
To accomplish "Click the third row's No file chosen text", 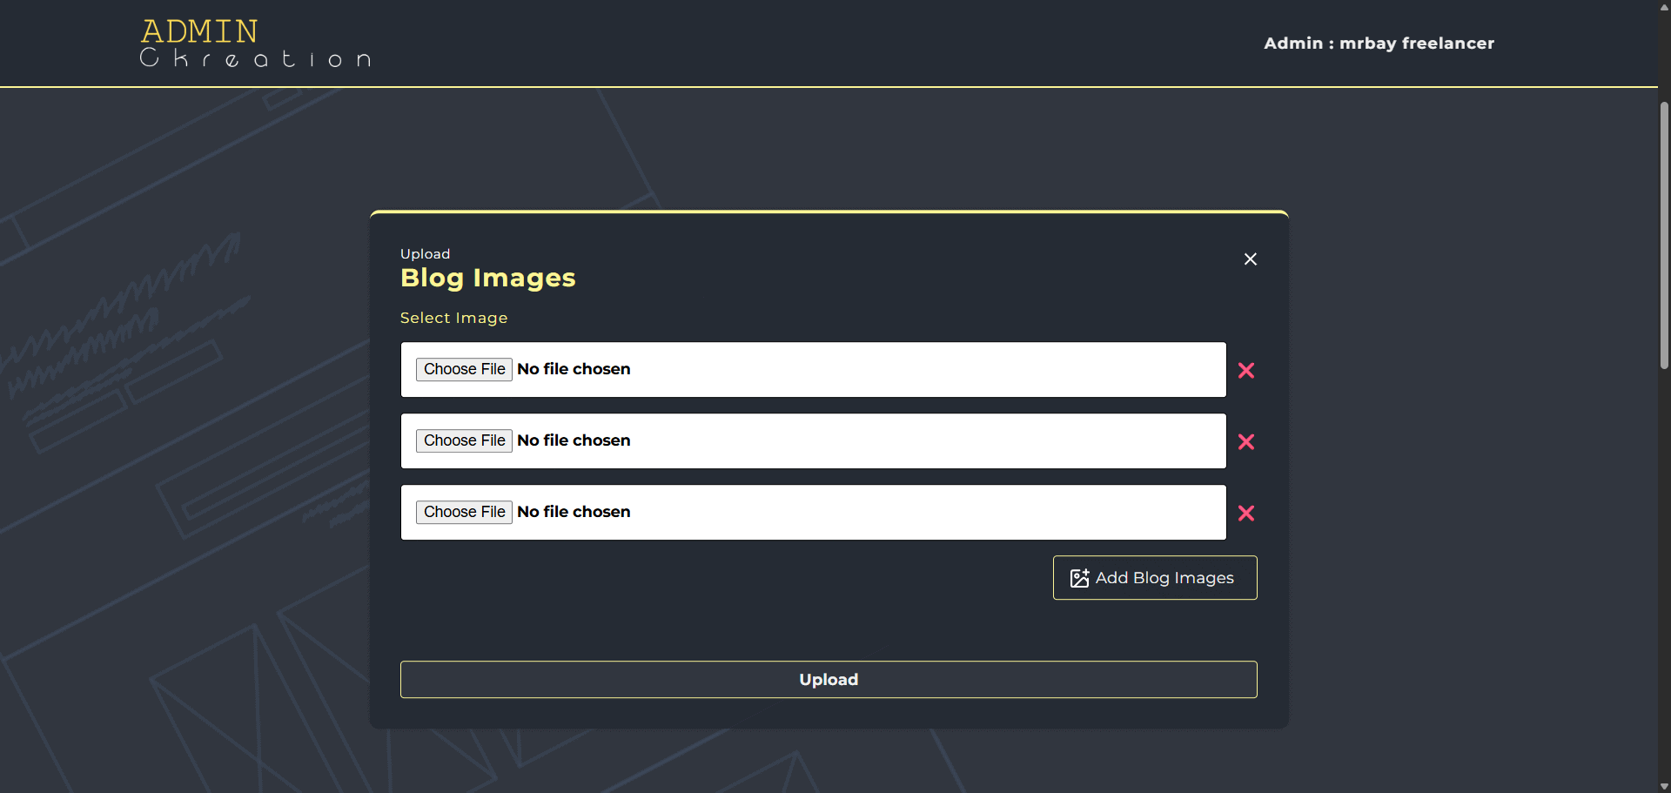I will [574, 512].
